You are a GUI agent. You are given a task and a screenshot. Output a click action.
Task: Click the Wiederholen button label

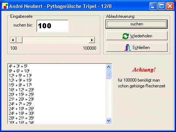coord(141,36)
